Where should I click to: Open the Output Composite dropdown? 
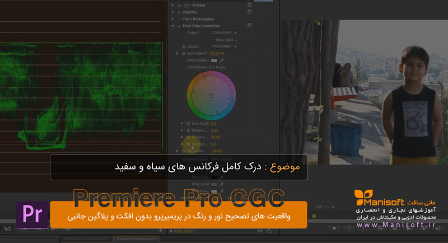[x=225, y=32]
